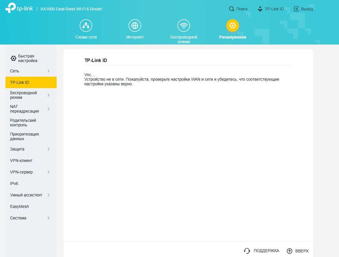Click the Упс… error text
Viewport: 339px width, 257px height.
pos(89,75)
